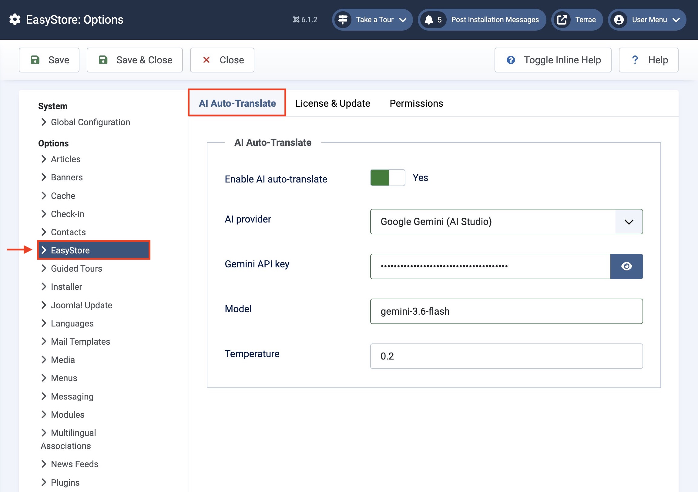Click the EasyStore: Options page title
Screen dimensions: 698x492
click(75, 20)
